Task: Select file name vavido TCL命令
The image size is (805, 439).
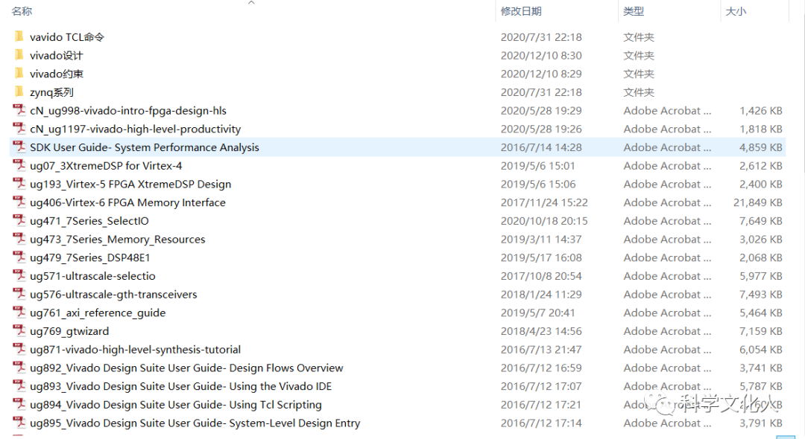Action: 67,37
